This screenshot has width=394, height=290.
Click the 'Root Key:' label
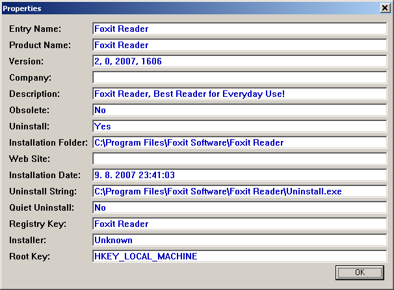pyautogui.click(x=29, y=256)
